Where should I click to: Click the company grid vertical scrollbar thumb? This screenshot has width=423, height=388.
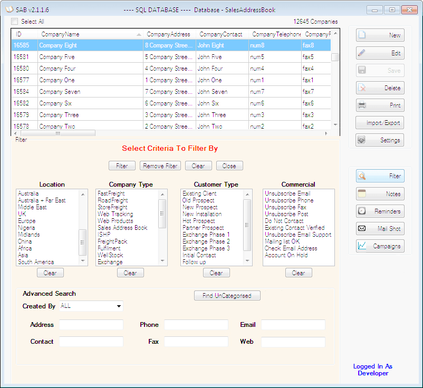[x=335, y=57]
